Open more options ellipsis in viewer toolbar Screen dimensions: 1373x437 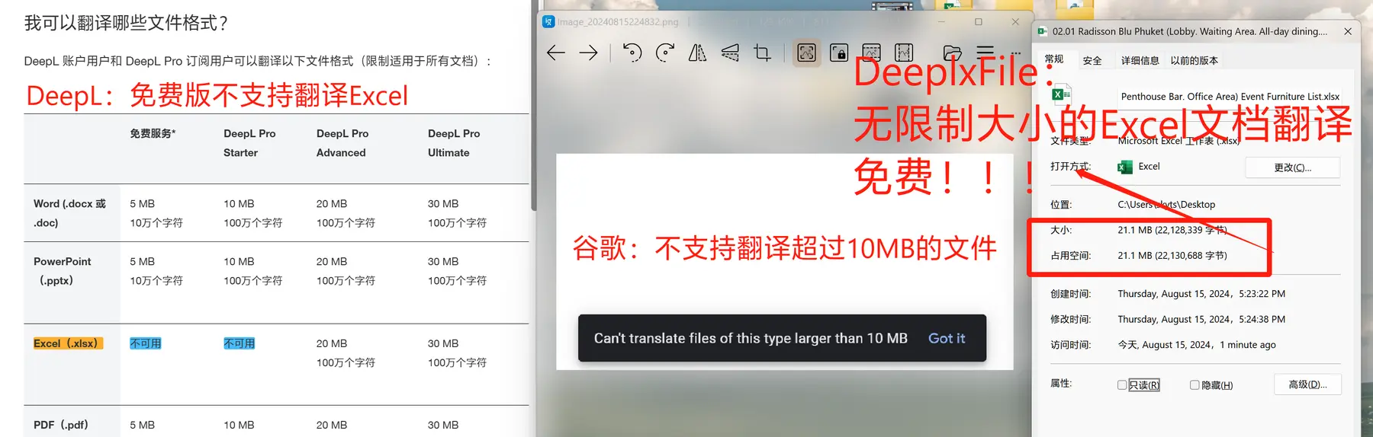[x=1016, y=53]
